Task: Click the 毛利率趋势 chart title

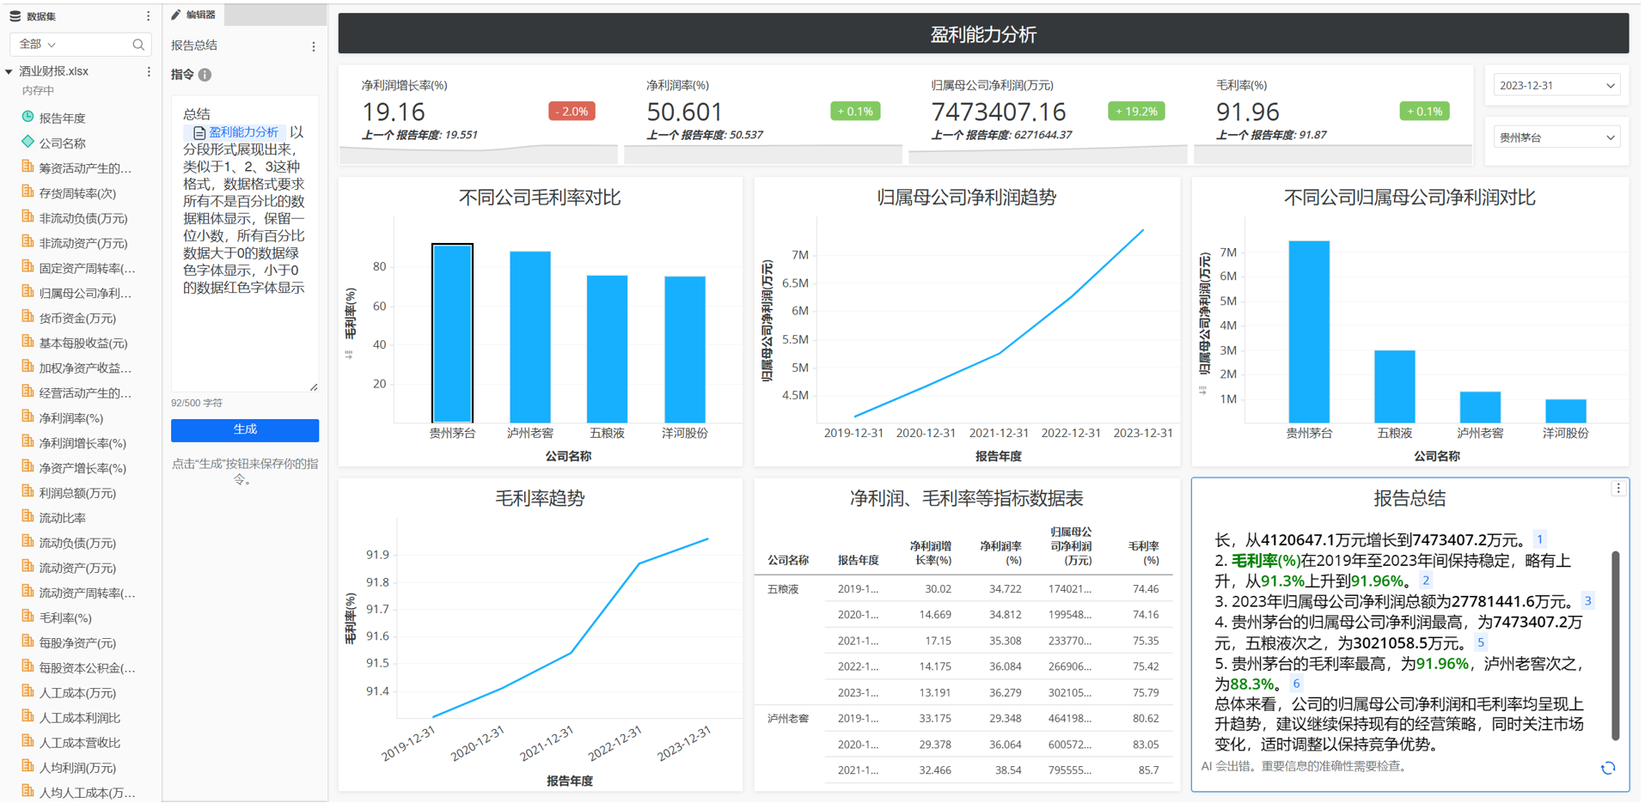Action: [x=540, y=498]
